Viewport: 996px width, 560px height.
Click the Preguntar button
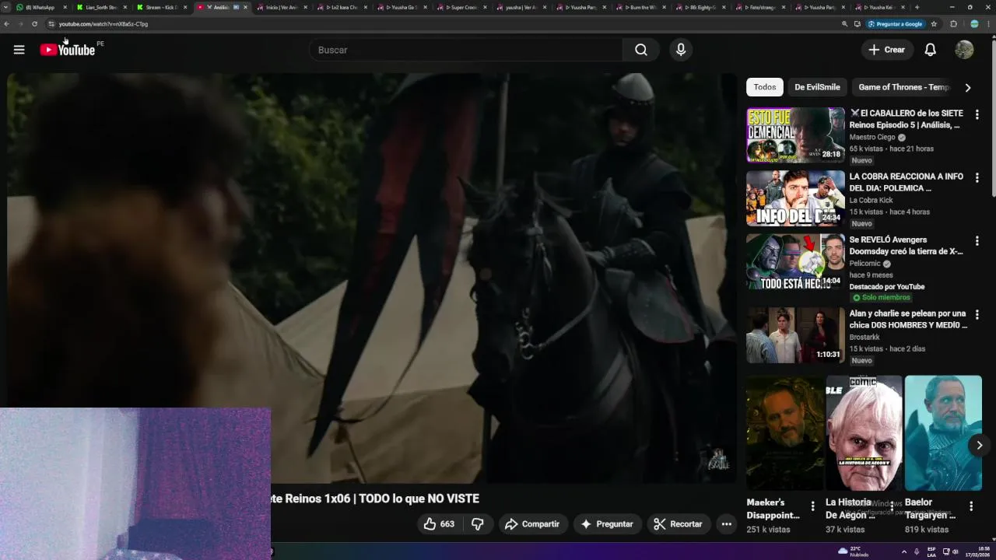coord(608,524)
